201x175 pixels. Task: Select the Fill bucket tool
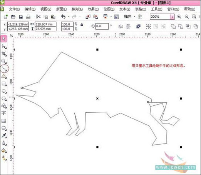4,150
